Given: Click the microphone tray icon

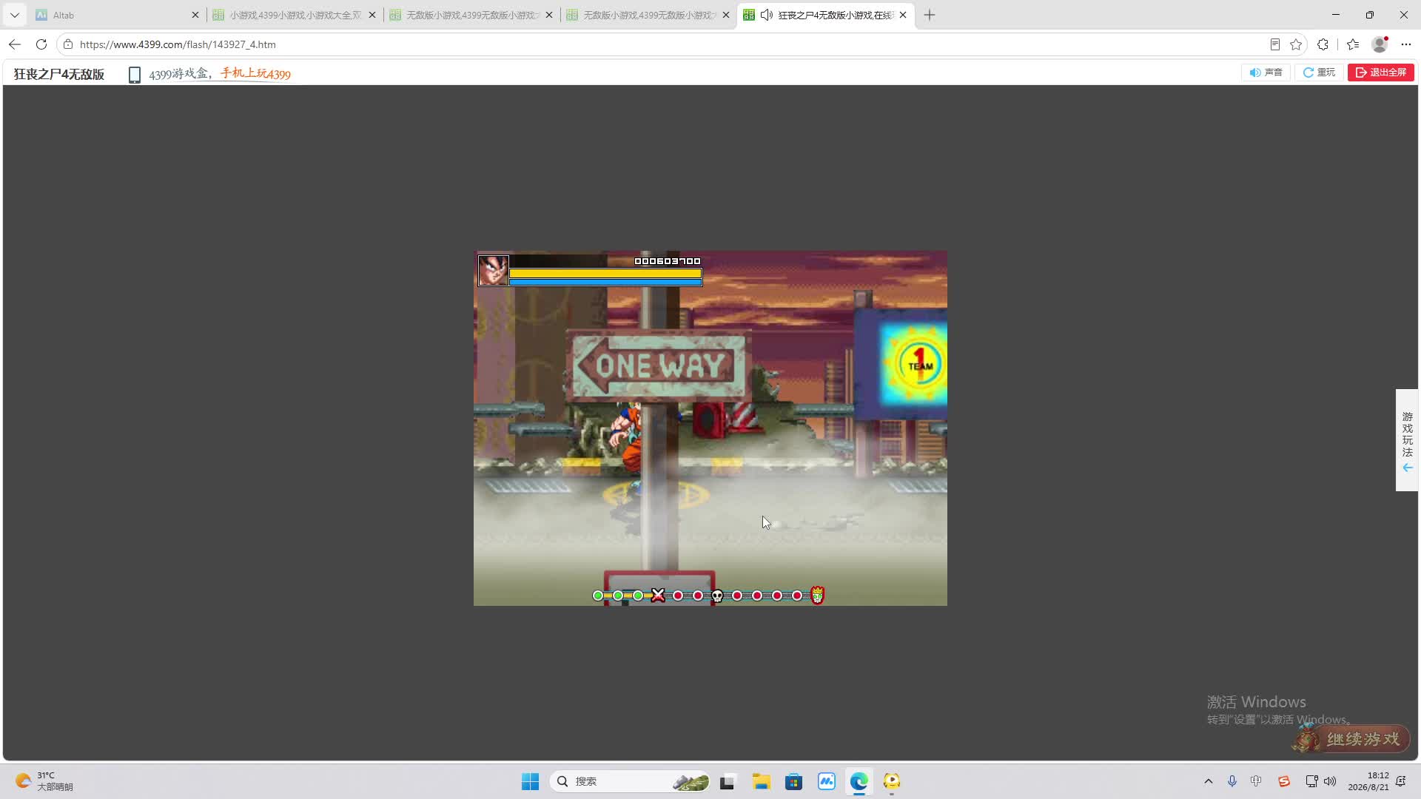Looking at the screenshot, I should 1232,781.
